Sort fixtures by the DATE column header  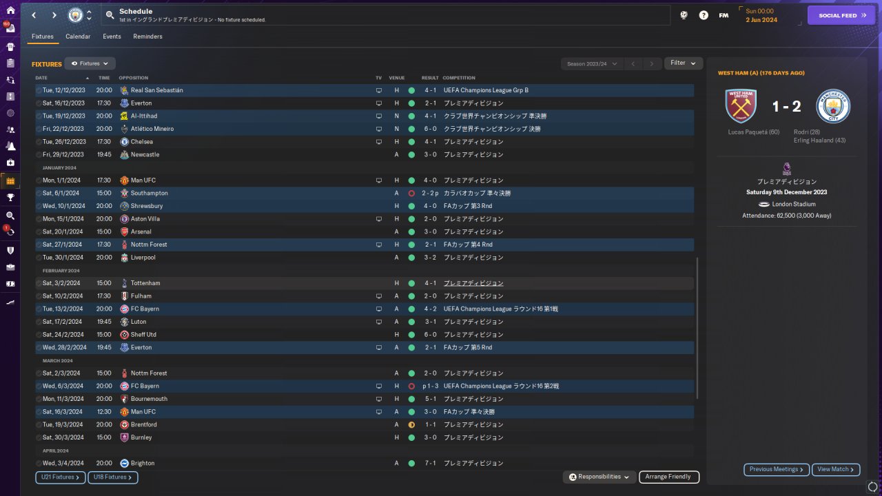(41, 78)
